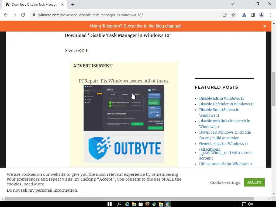The image size is (276, 207).
Task: Click the PCRepair advertisement headline
Action: click(x=124, y=81)
